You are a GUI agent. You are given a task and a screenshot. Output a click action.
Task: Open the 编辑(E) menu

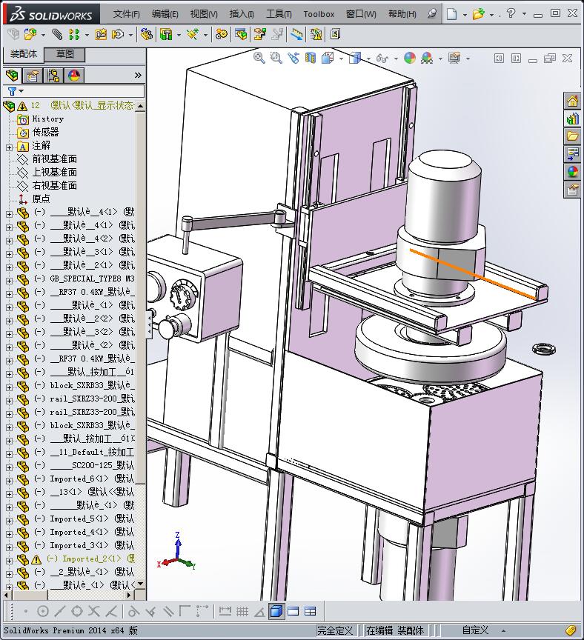pyautogui.click(x=165, y=14)
